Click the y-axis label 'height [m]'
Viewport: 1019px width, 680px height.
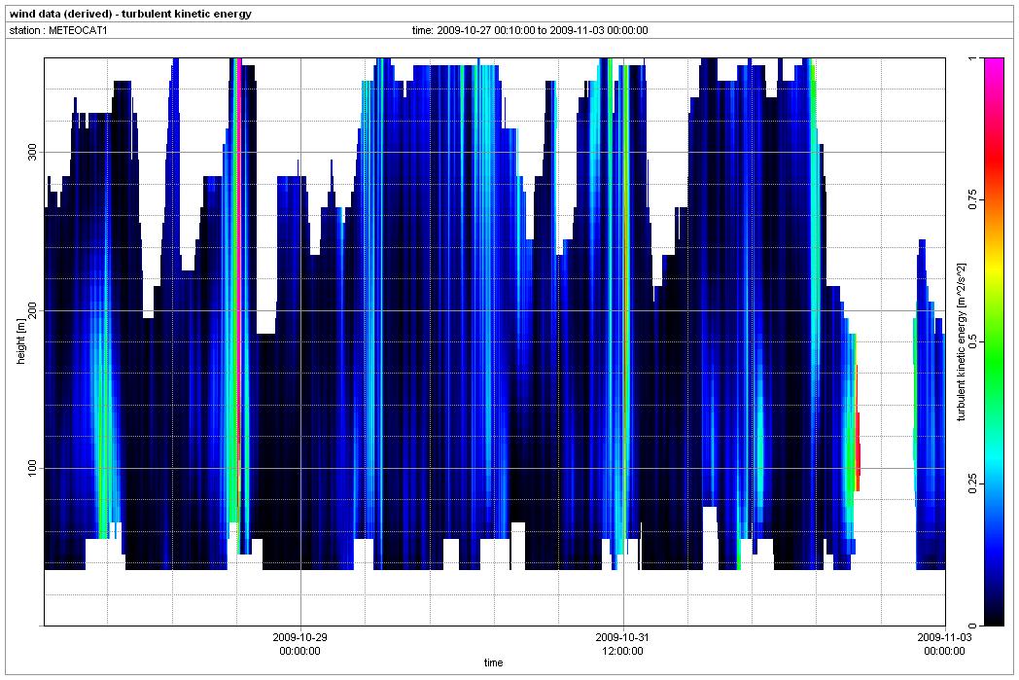click(x=21, y=342)
